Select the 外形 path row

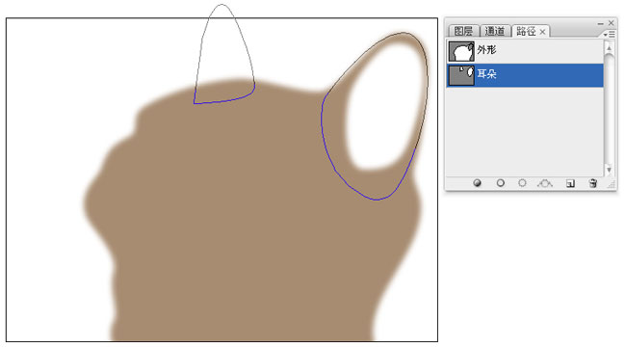[x=525, y=51]
